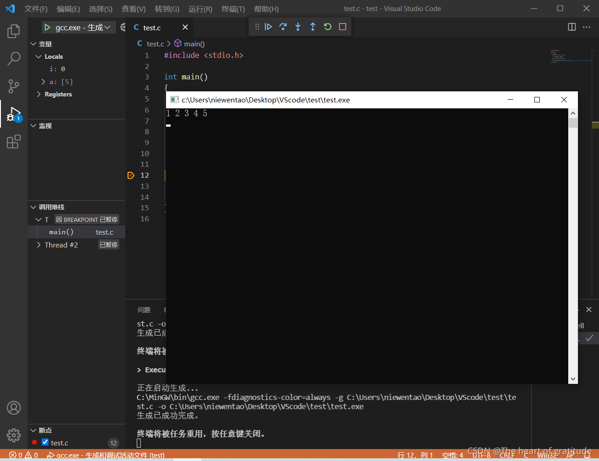Viewport: 599px width, 461px height.
Task: Close the test.c editor tab
Action: [185, 28]
